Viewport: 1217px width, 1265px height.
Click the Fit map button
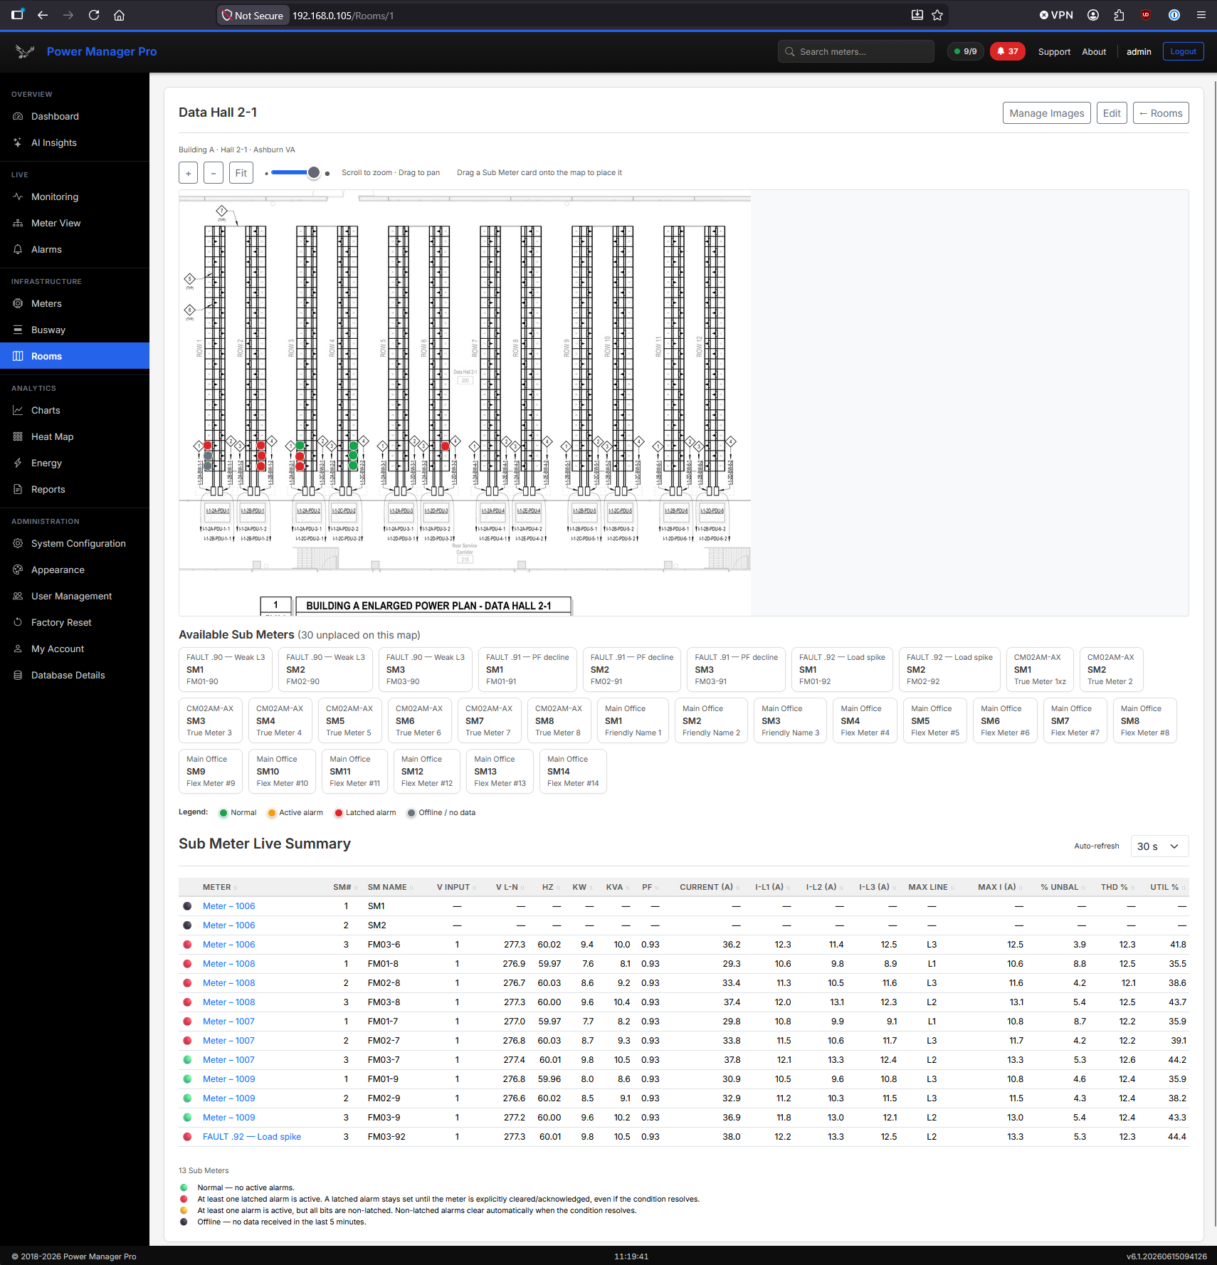[x=241, y=173]
